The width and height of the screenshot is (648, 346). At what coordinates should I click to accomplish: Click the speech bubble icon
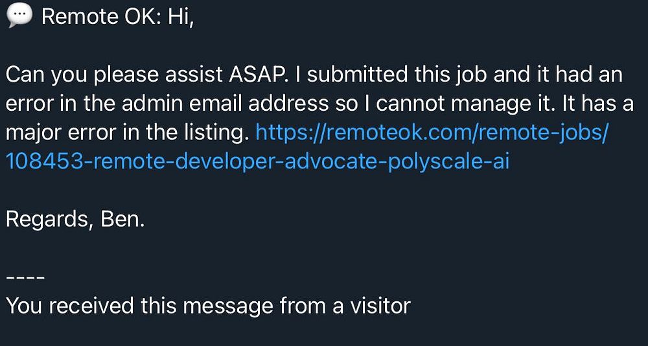19,17
